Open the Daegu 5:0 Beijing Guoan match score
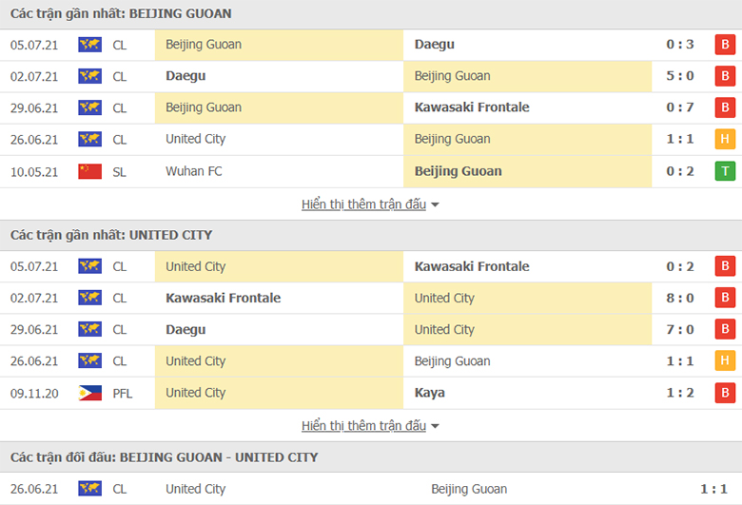Screen dimensions: 742x505 click(680, 76)
